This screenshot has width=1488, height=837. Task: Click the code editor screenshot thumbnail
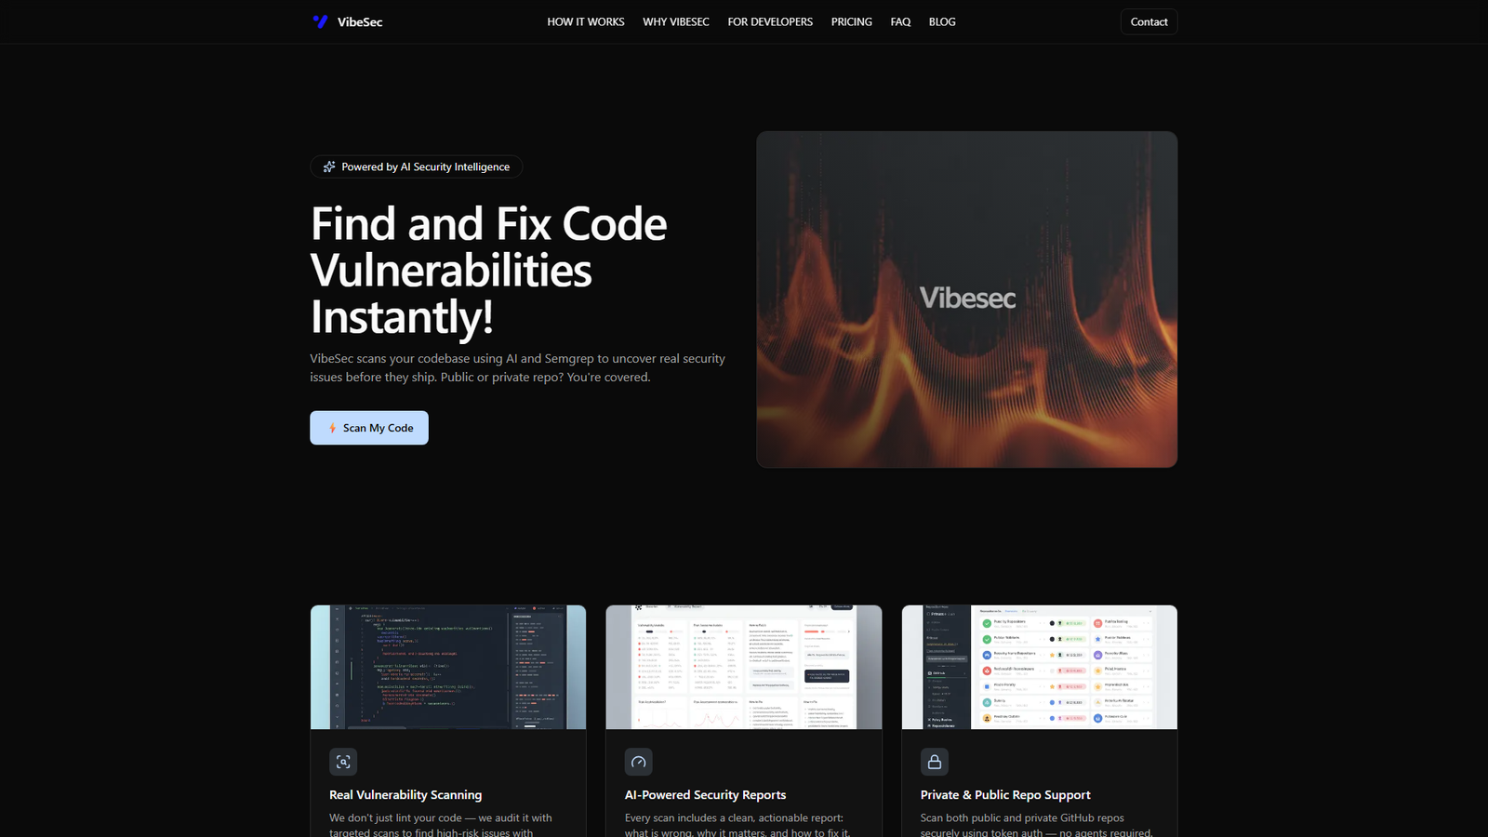coord(448,667)
